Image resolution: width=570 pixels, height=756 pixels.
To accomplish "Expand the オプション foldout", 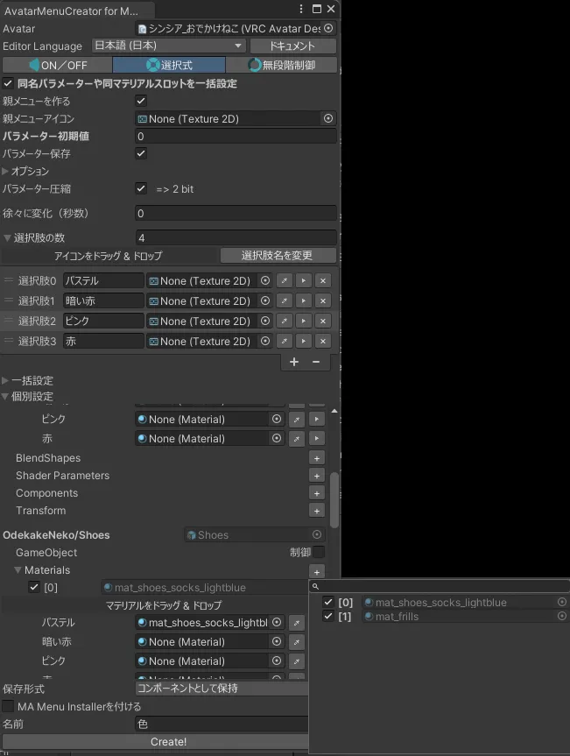I will click(6, 171).
